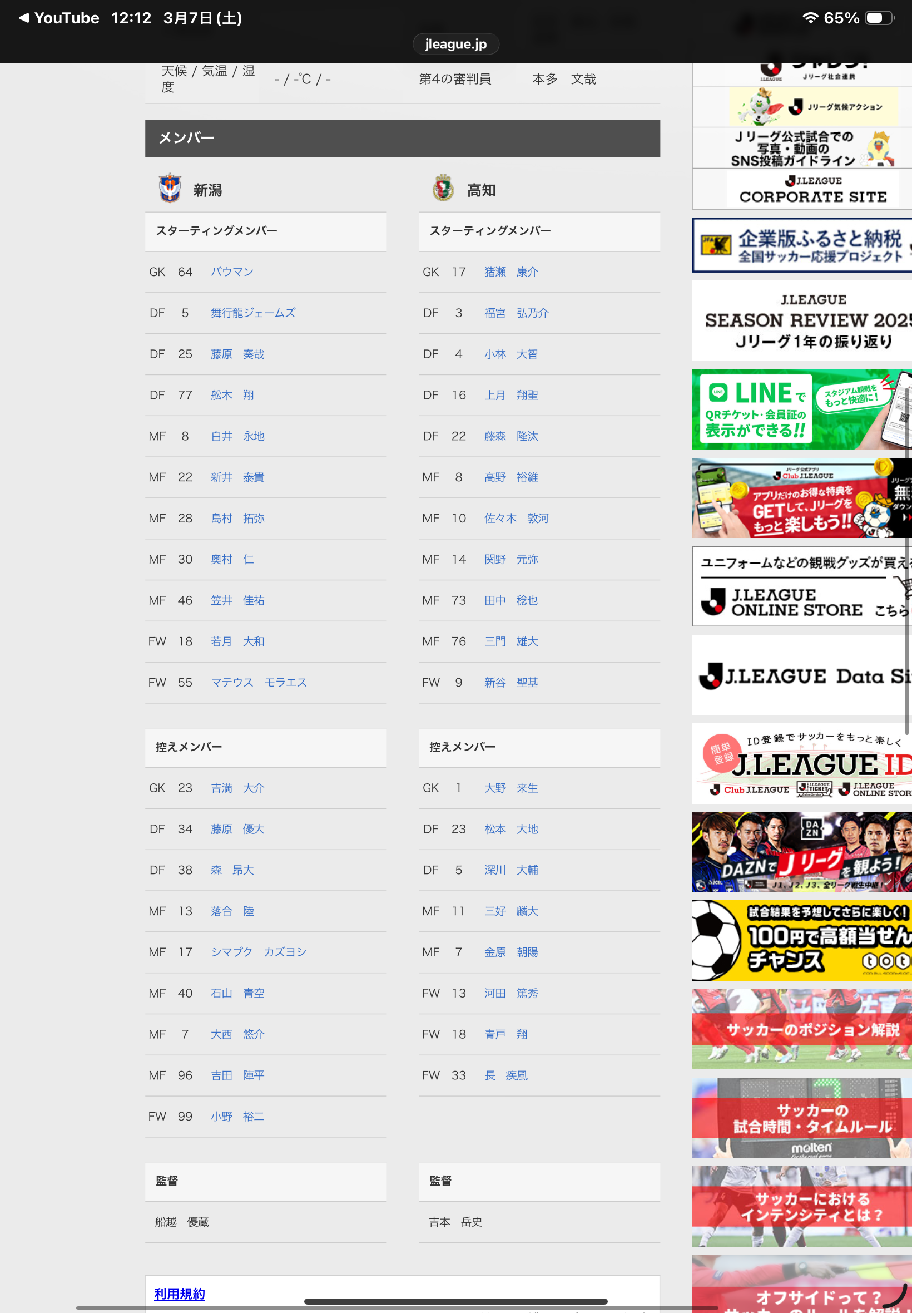Open the 利用規約 terms link
912x1313 pixels.
(180, 1294)
